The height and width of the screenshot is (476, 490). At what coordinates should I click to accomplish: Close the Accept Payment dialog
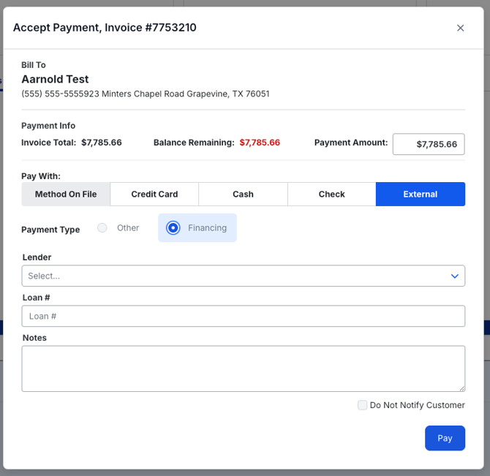coord(460,28)
